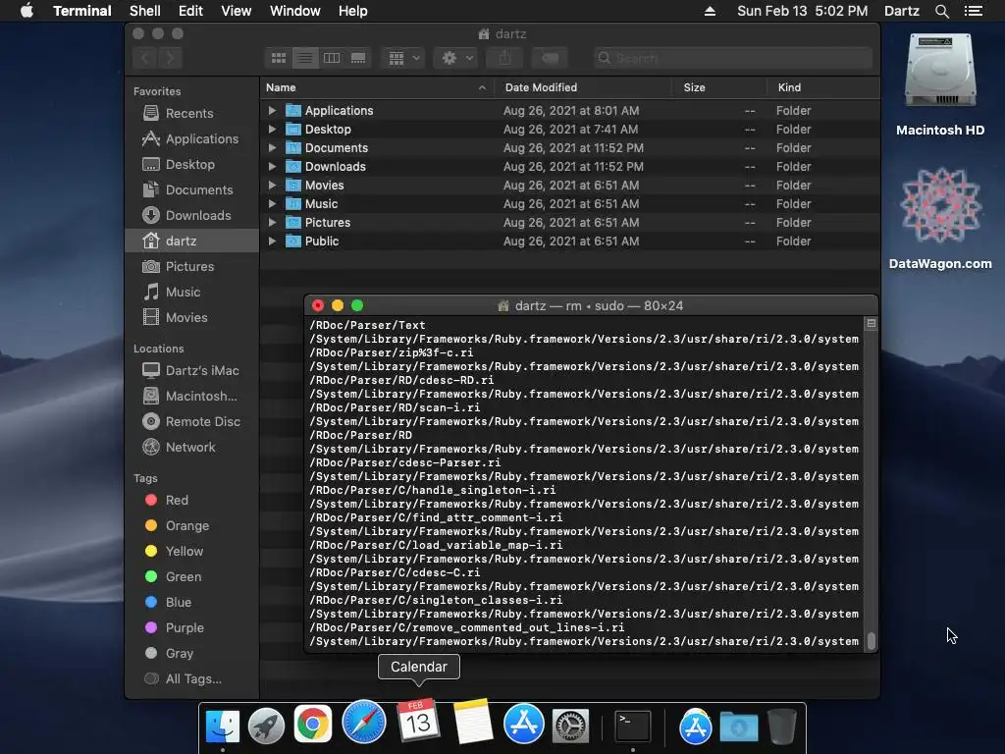Expand the Desktop folder row
Image resolution: width=1005 pixels, height=754 pixels.
(x=272, y=129)
